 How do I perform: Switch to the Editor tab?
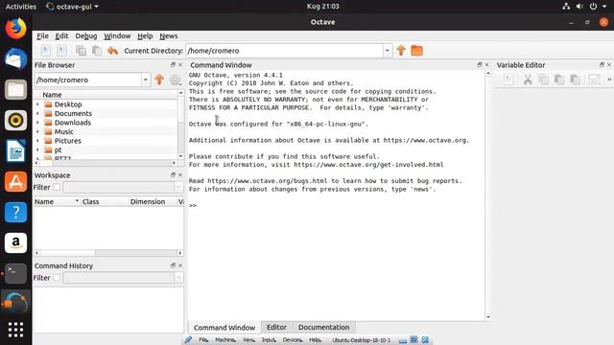(x=276, y=327)
